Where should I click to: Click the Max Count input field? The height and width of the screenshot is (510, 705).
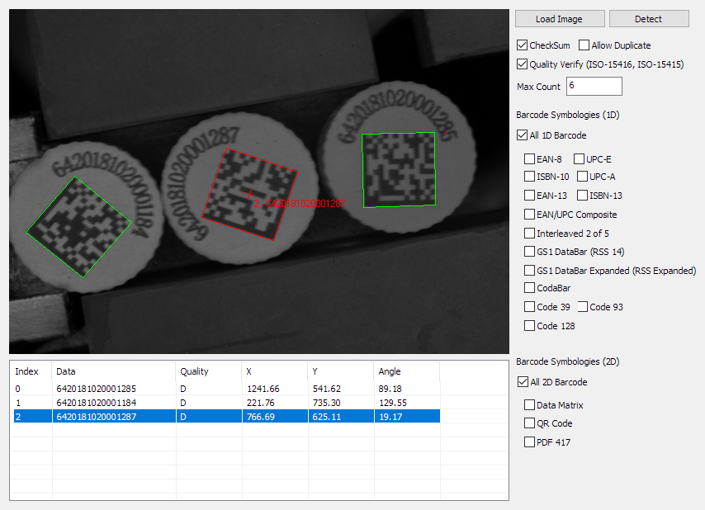594,87
